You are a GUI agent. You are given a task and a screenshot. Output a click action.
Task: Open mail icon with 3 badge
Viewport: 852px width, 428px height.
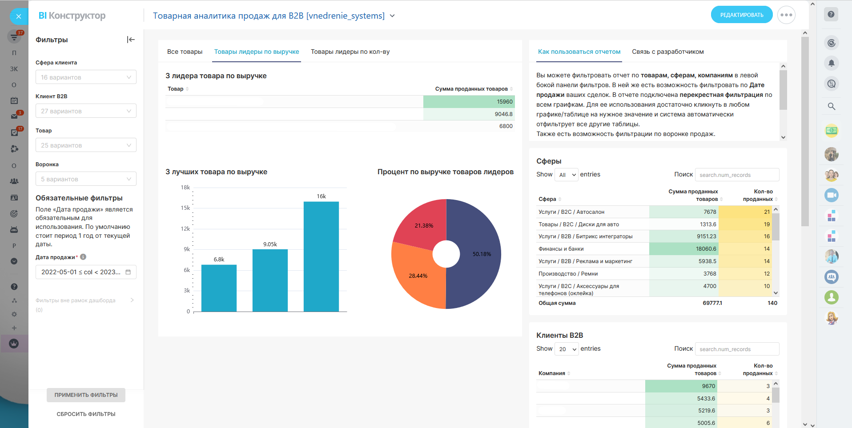tap(14, 116)
